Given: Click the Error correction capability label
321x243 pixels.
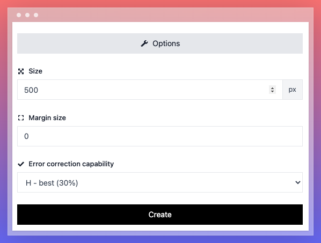Looking at the screenshot, I should 71,164.
